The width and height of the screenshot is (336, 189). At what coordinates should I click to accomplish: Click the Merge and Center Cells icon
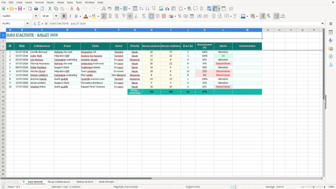point(152,16)
